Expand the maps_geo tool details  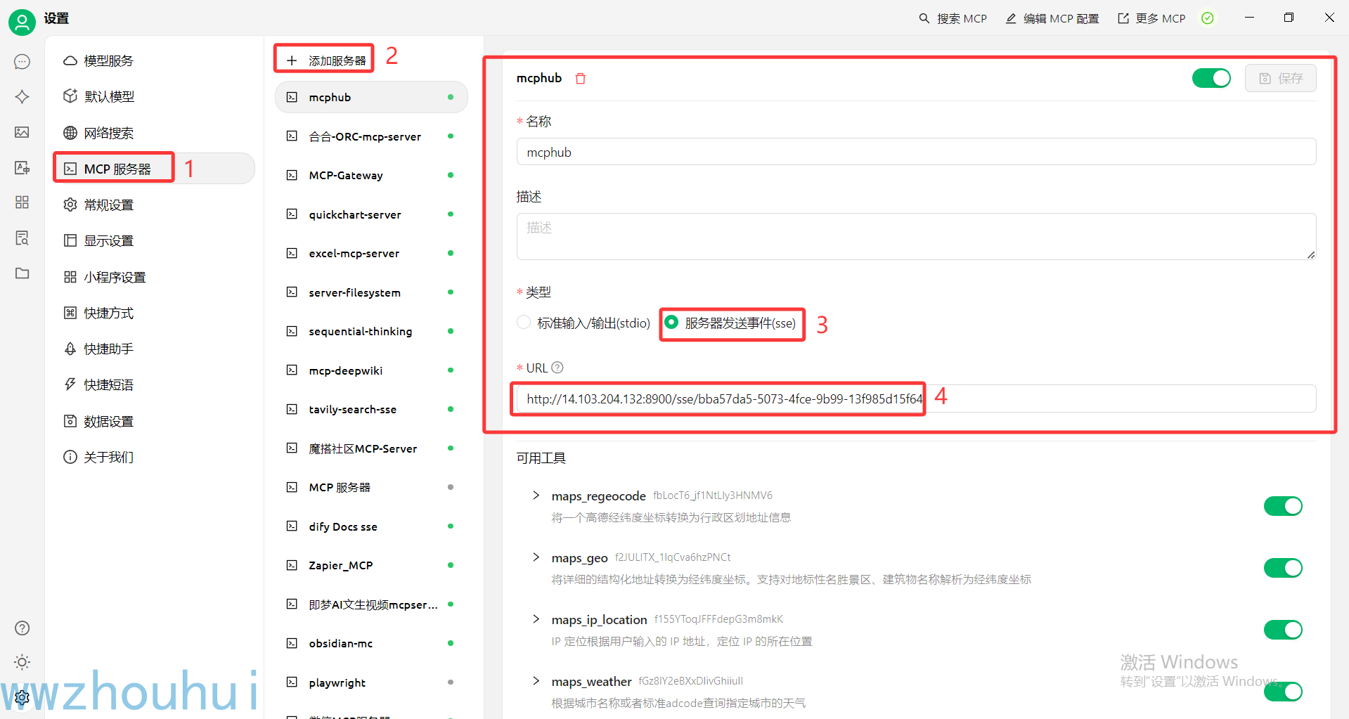tap(536, 557)
